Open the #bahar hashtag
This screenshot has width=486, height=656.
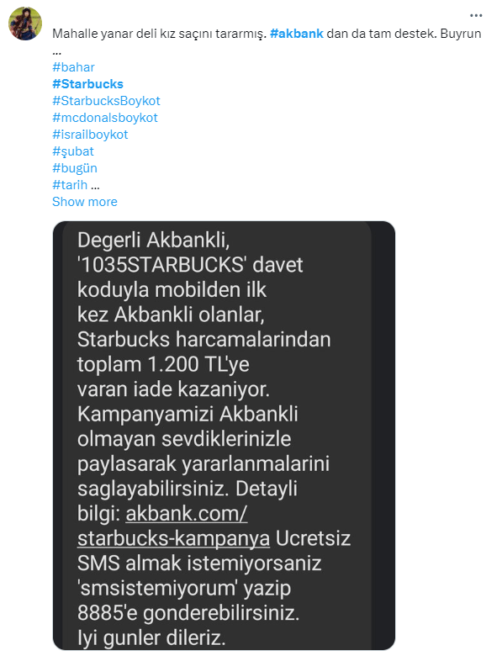pos(73,67)
